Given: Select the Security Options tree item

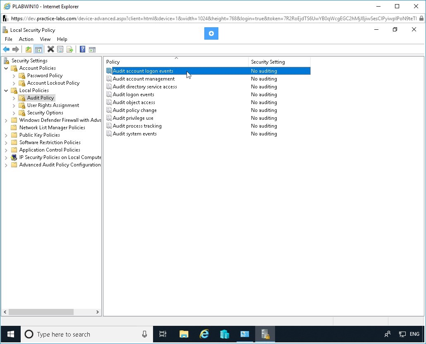Looking at the screenshot, I should 45,113.
